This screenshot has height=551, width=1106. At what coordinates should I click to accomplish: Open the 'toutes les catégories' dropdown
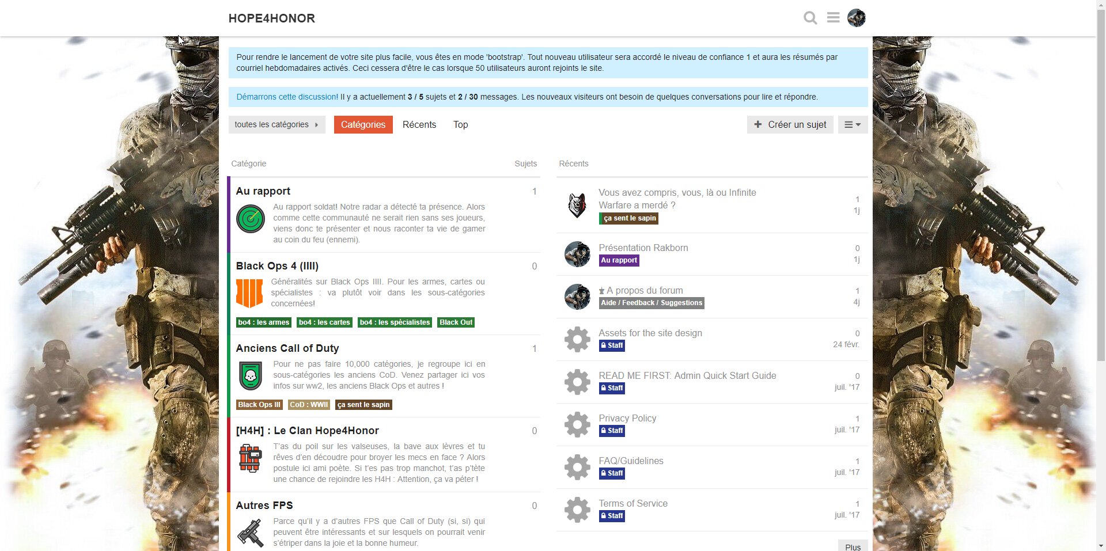(276, 124)
